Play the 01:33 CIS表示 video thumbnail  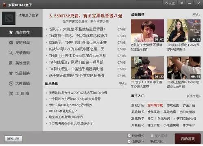(x=148, y=68)
